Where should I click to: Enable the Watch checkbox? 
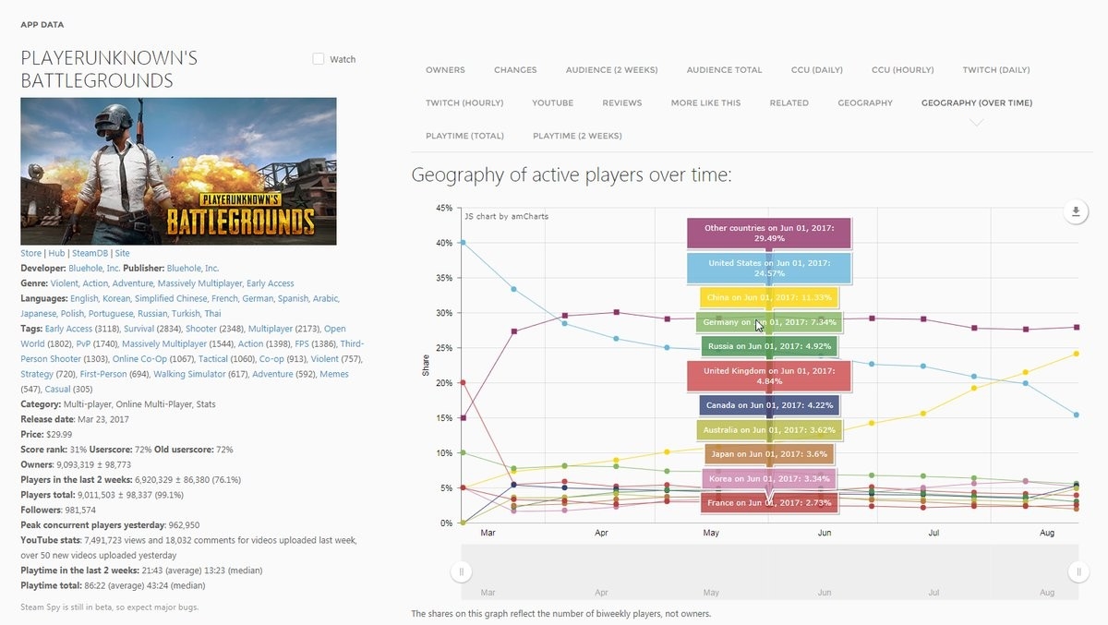click(319, 59)
